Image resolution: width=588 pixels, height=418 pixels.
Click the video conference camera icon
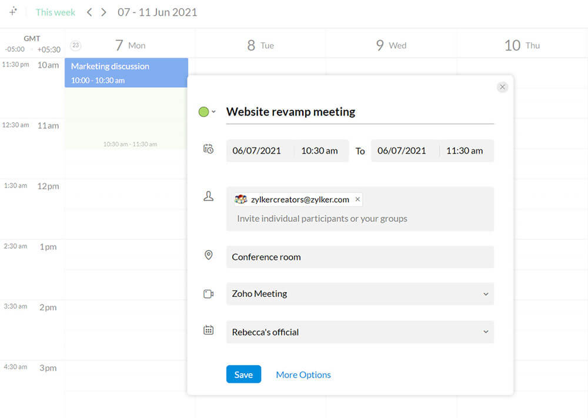[208, 294]
